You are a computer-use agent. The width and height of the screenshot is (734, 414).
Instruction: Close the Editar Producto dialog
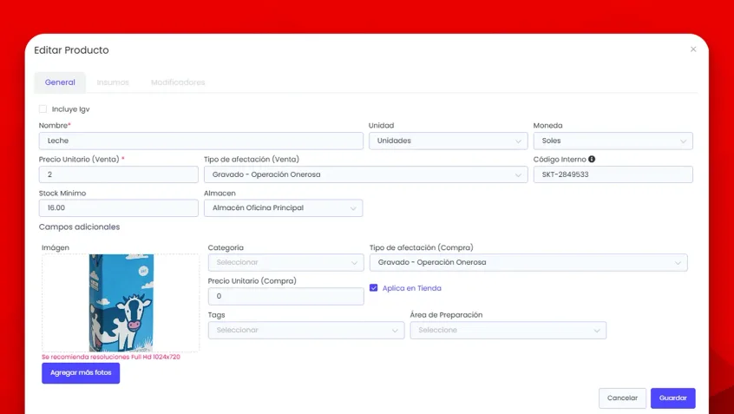coord(693,49)
